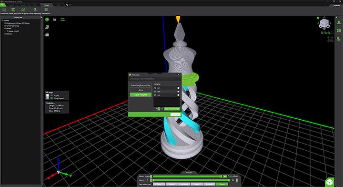
Task: Click the Update Slice toolbar icon
Action: click(x=46, y=10)
